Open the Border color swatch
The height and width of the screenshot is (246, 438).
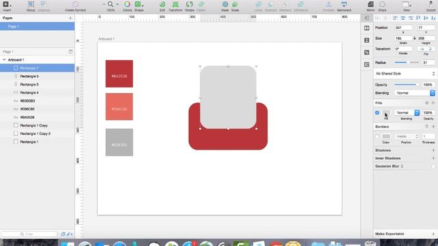tap(386, 137)
